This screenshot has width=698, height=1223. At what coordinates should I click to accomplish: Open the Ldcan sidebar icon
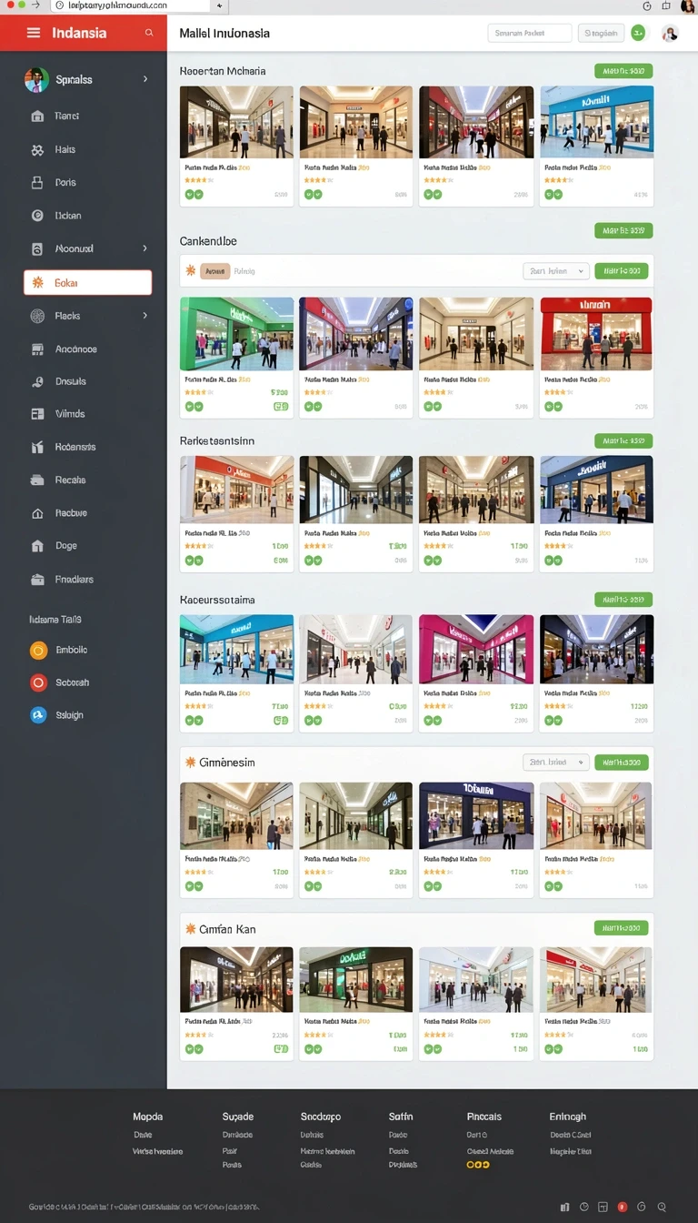(37, 216)
